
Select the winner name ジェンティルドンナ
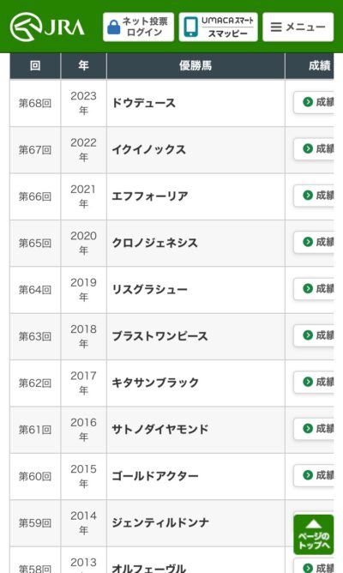click(x=160, y=522)
